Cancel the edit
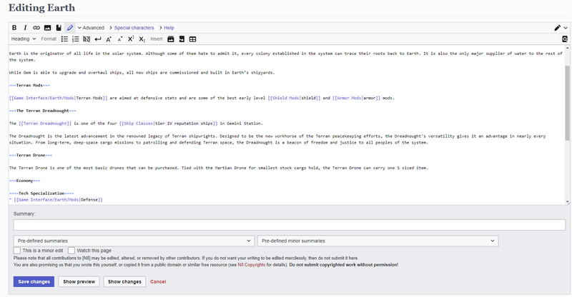This screenshot has width=572, height=297. (158, 282)
